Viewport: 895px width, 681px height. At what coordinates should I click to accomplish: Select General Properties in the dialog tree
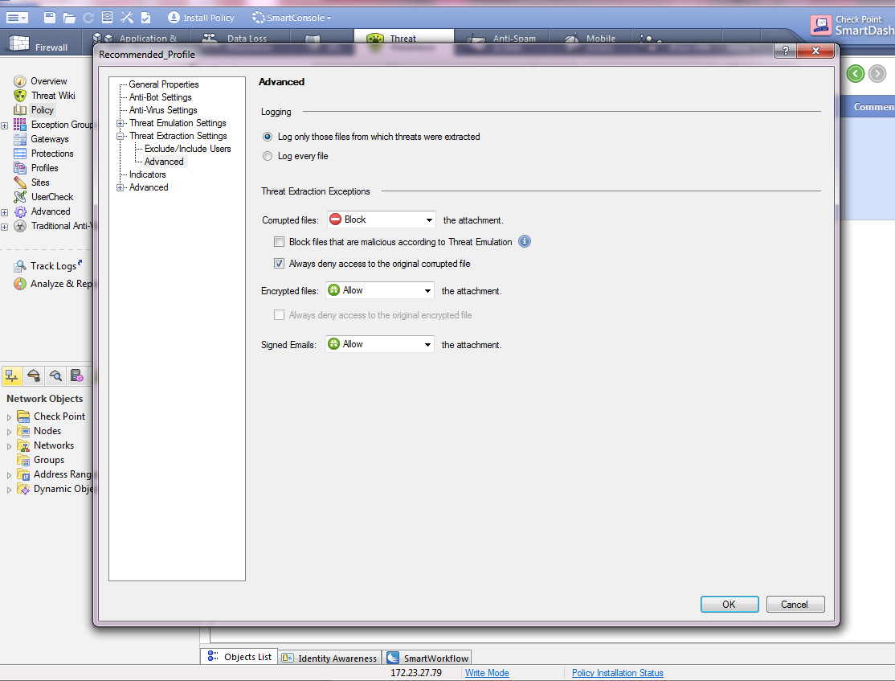[164, 84]
